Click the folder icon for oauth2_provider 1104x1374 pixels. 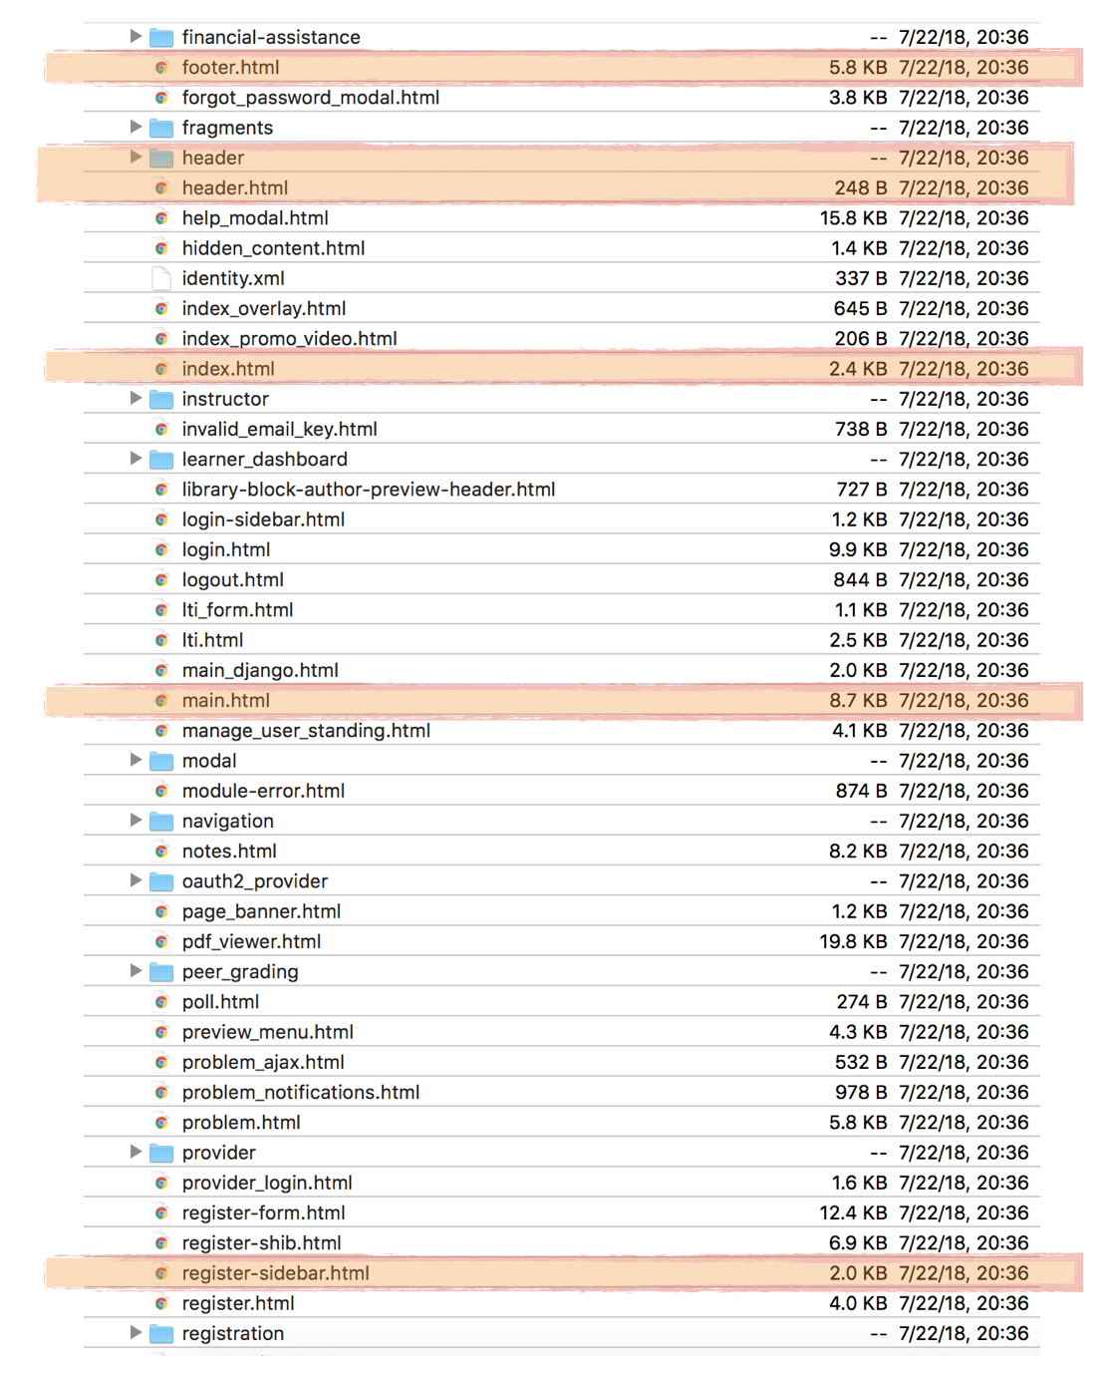click(161, 881)
